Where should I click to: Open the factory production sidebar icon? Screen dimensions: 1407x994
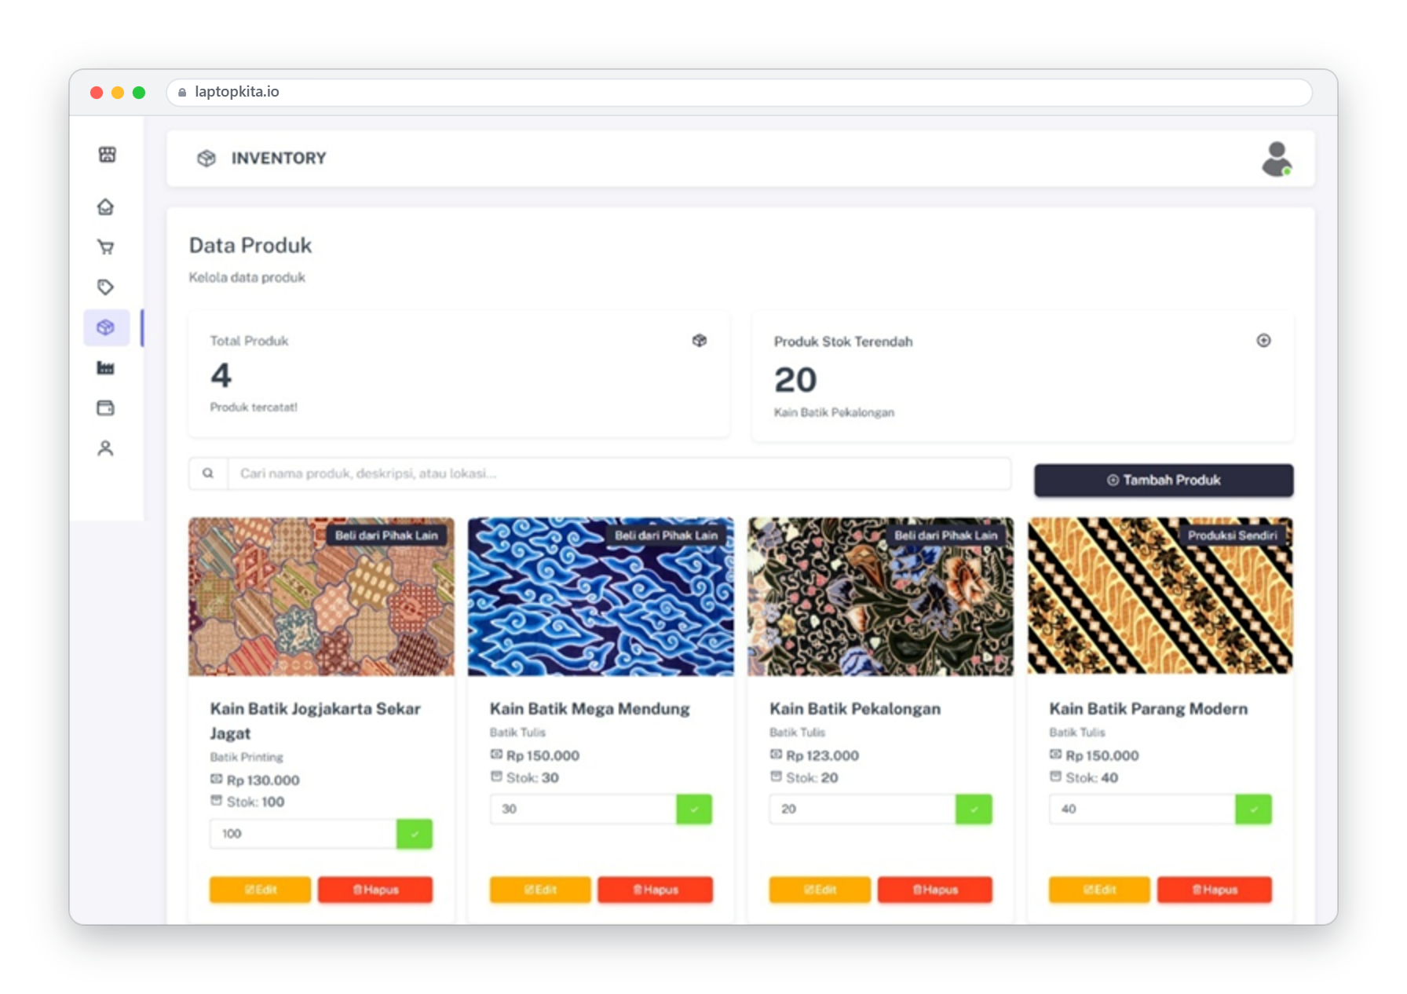tap(105, 367)
